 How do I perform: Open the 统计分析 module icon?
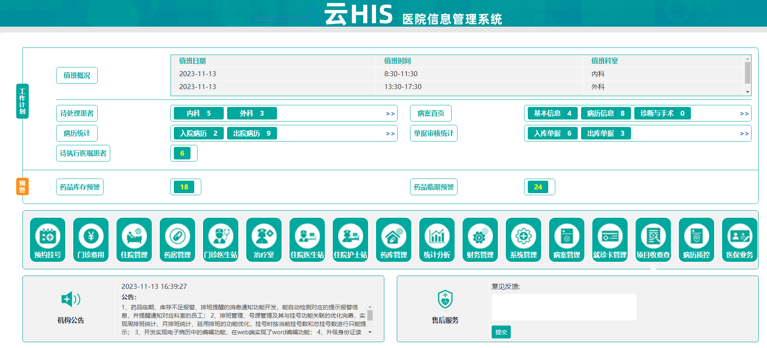(x=437, y=240)
